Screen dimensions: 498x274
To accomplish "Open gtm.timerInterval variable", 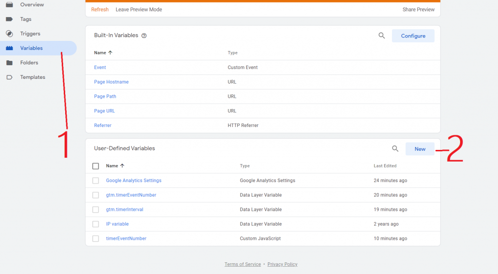I will [x=124, y=209].
